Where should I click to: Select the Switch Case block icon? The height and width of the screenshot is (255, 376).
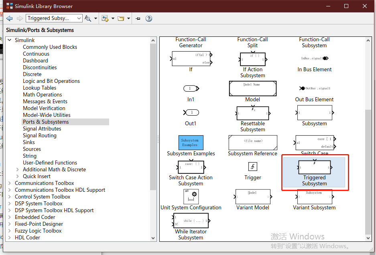tap(315, 143)
